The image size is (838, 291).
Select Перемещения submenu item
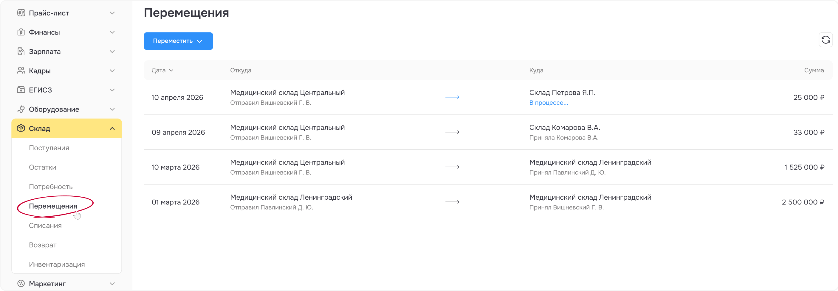(53, 206)
